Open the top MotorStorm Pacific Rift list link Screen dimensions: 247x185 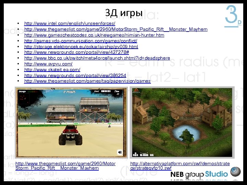click(x=116, y=29)
